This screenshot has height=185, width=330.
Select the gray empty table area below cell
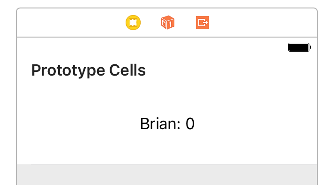click(x=167, y=175)
